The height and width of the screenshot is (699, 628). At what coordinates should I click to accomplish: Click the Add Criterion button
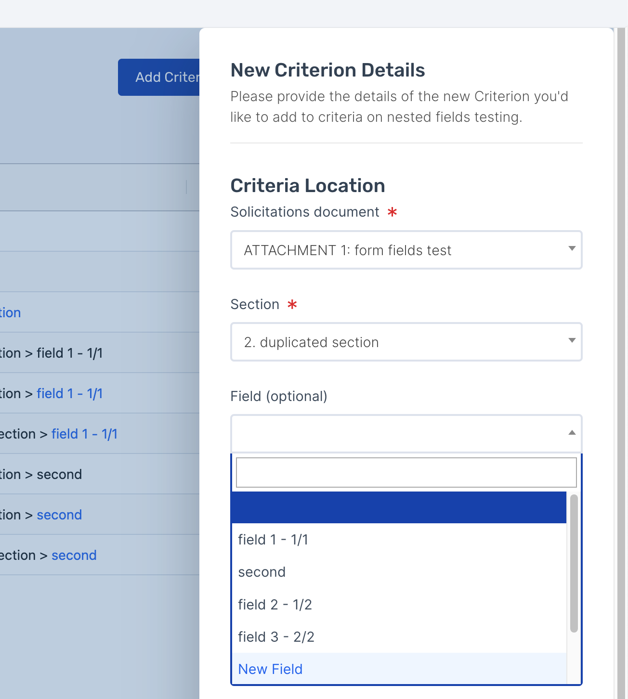pos(159,78)
